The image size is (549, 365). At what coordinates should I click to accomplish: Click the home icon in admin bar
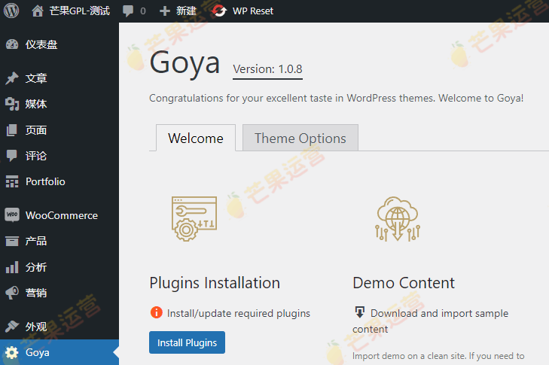[x=38, y=11]
